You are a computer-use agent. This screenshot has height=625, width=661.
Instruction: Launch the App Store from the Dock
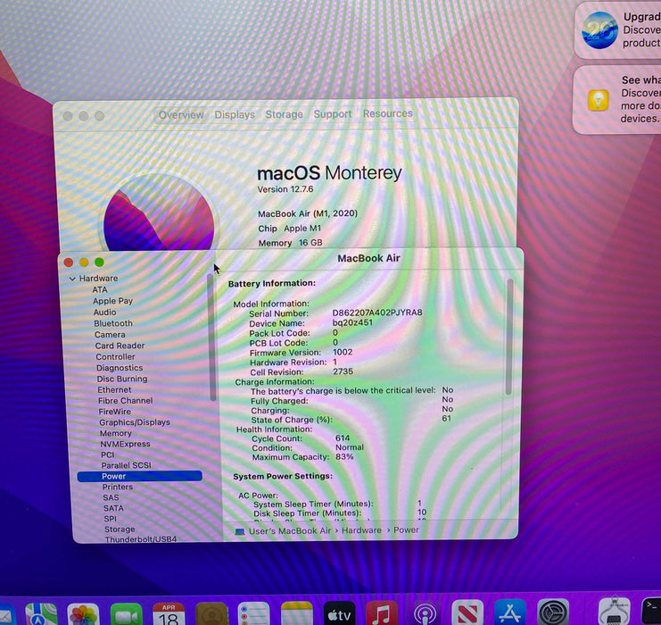tap(510, 612)
